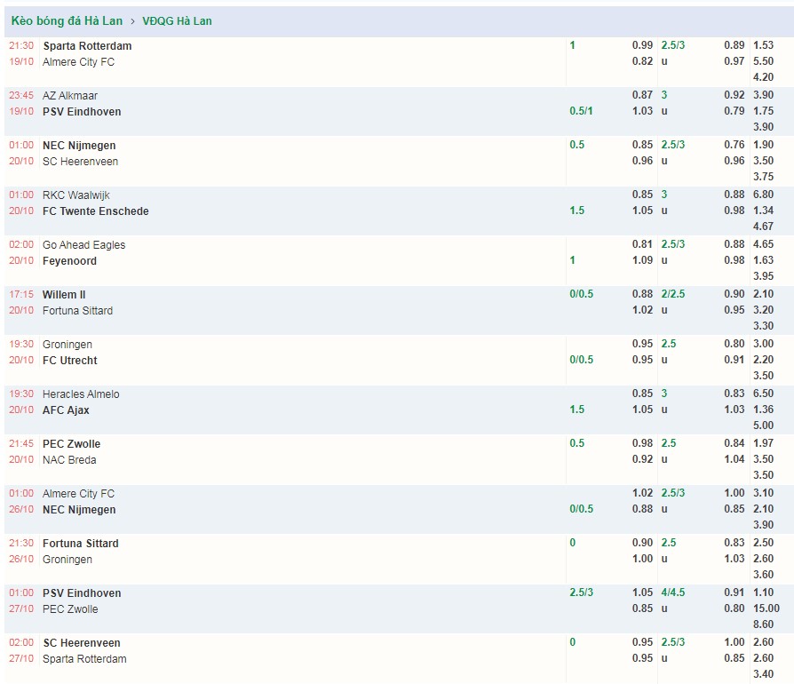Click draw odds 4.20 in Sparta Rotterdam vs Almere
The height and width of the screenshot is (684, 794).
[x=763, y=77]
